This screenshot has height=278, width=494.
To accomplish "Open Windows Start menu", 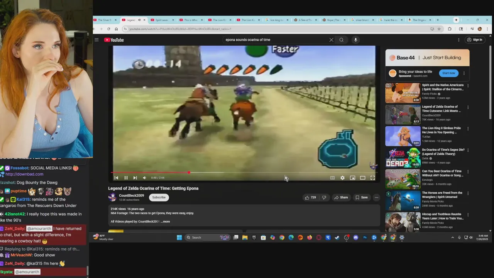I will click(179, 237).
